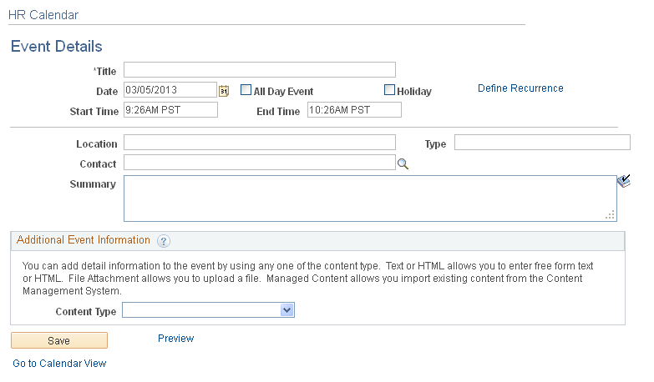The image size is (654, 382).
Task: Click the Type input field
Action: (542, 142)
